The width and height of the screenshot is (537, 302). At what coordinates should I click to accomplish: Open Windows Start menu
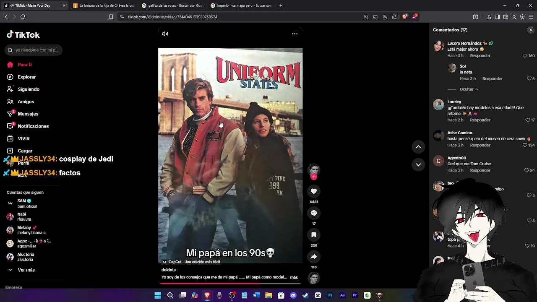[x=158, y=295]
